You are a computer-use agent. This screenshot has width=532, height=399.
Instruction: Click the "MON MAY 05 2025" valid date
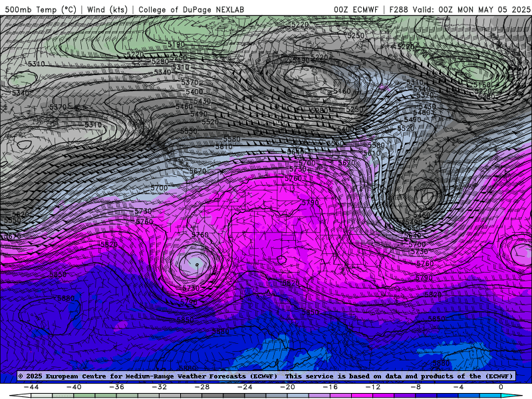[x=493, y=9]
